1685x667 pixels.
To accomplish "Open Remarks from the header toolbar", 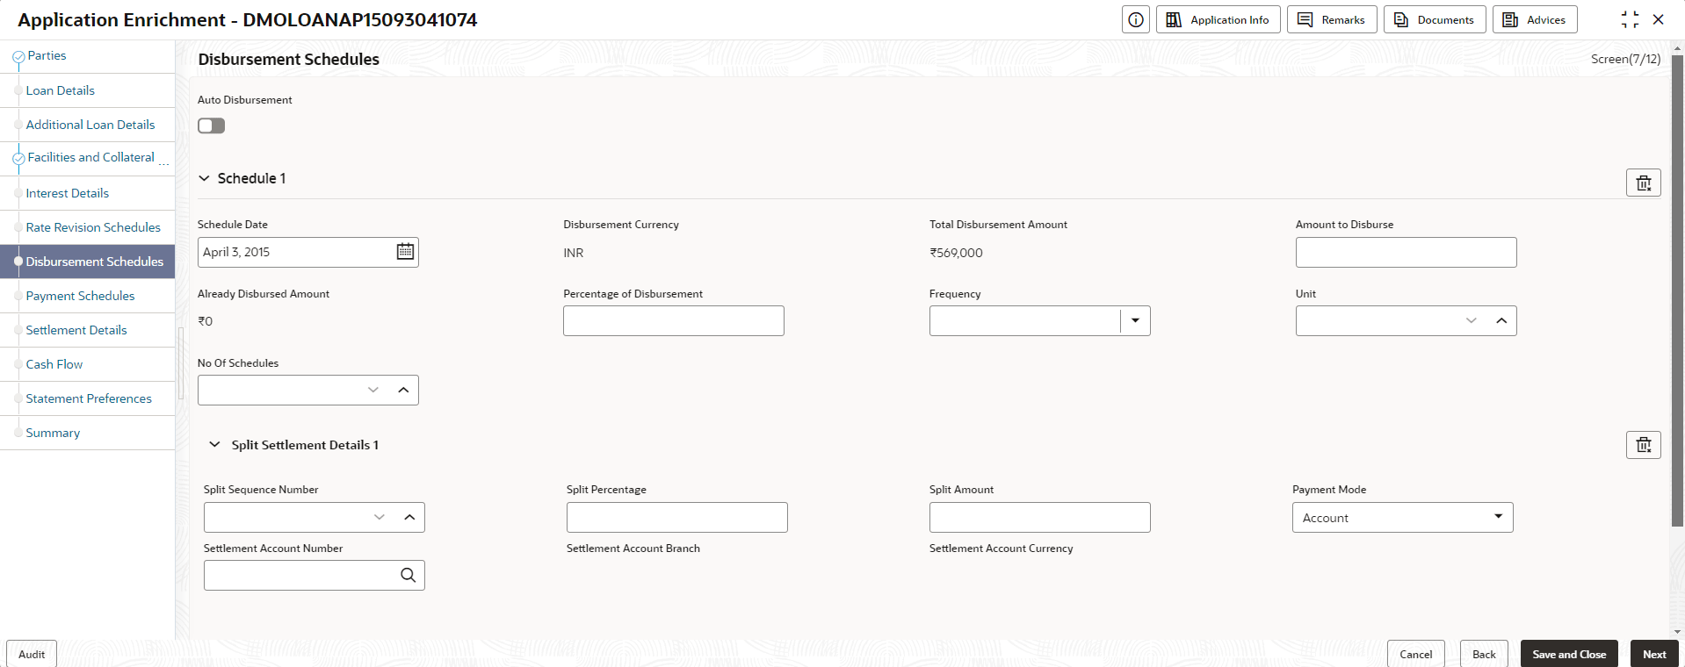I will (x=1331, y=19).
